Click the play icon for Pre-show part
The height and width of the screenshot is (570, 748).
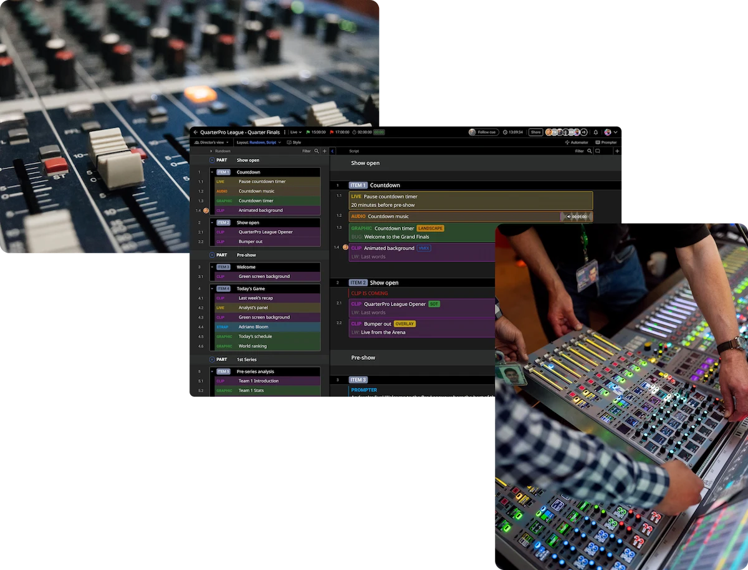[212, 255]
